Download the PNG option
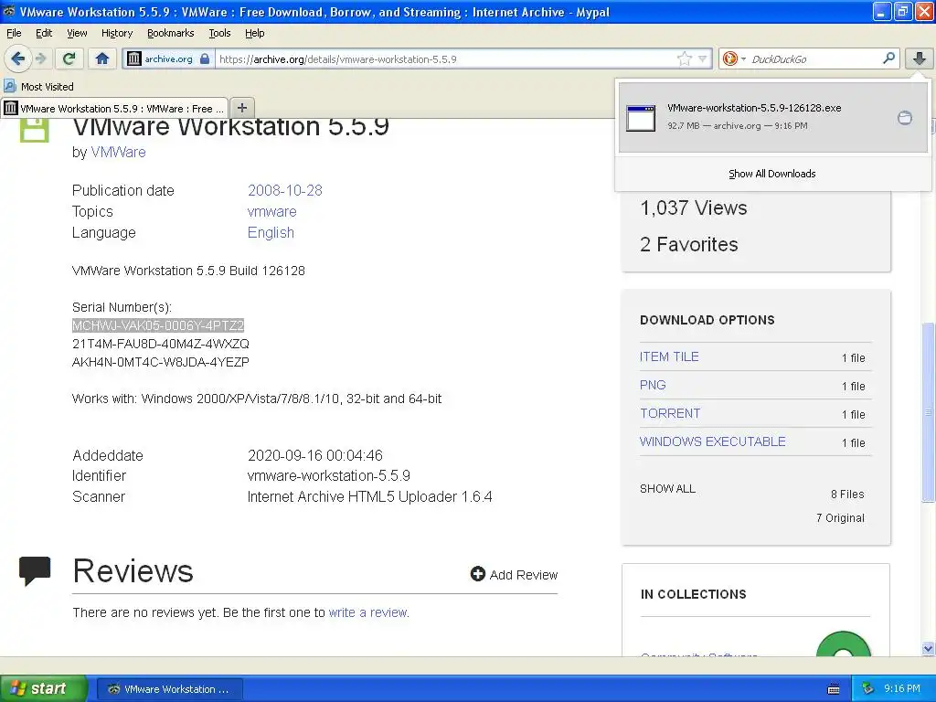This screenshot has width=936, height=702. click(653, 385)
